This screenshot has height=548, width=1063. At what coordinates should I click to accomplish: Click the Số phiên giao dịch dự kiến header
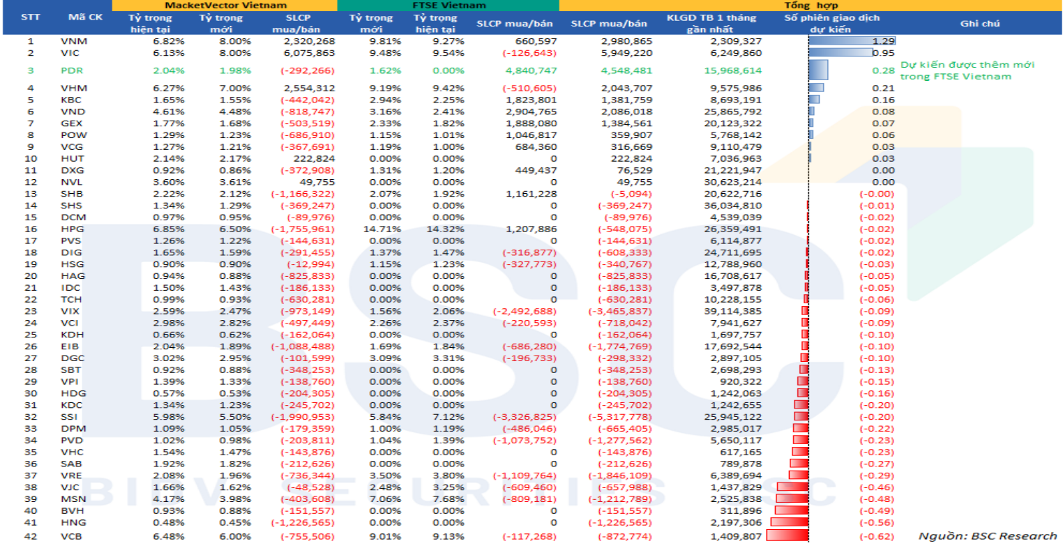831,24
